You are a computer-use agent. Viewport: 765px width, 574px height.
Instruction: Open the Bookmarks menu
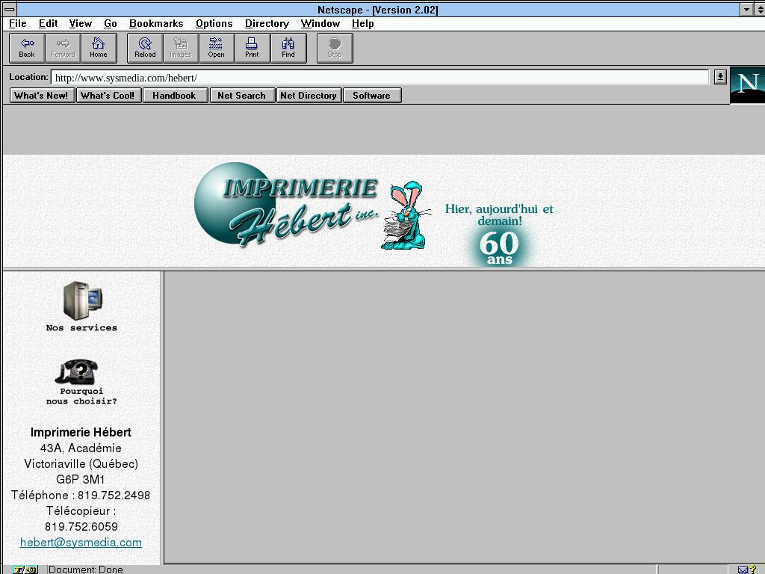coord(156,24)
